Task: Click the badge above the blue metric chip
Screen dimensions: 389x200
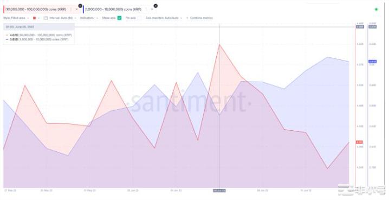Action: [x=155, y=6]
